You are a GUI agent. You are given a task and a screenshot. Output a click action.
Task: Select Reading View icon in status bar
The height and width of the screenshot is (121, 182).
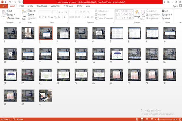click(x=147, y=119)
